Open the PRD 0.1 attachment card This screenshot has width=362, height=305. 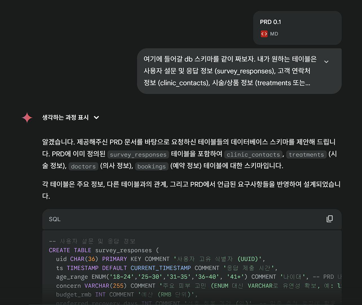coord(297,28)
